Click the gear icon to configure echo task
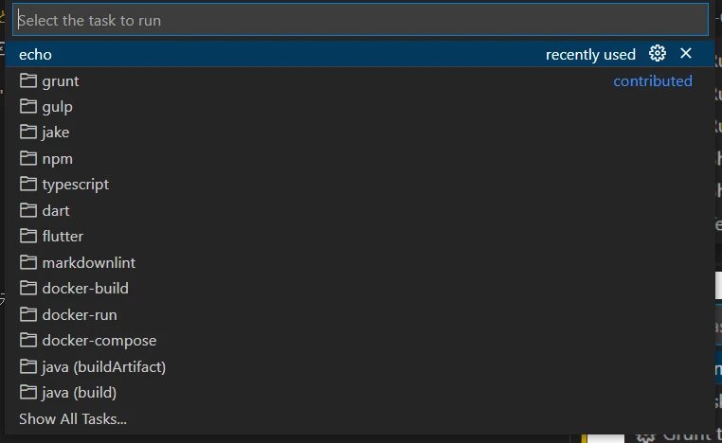The height and width of the screenshot is (443, 722). (658, 54)
